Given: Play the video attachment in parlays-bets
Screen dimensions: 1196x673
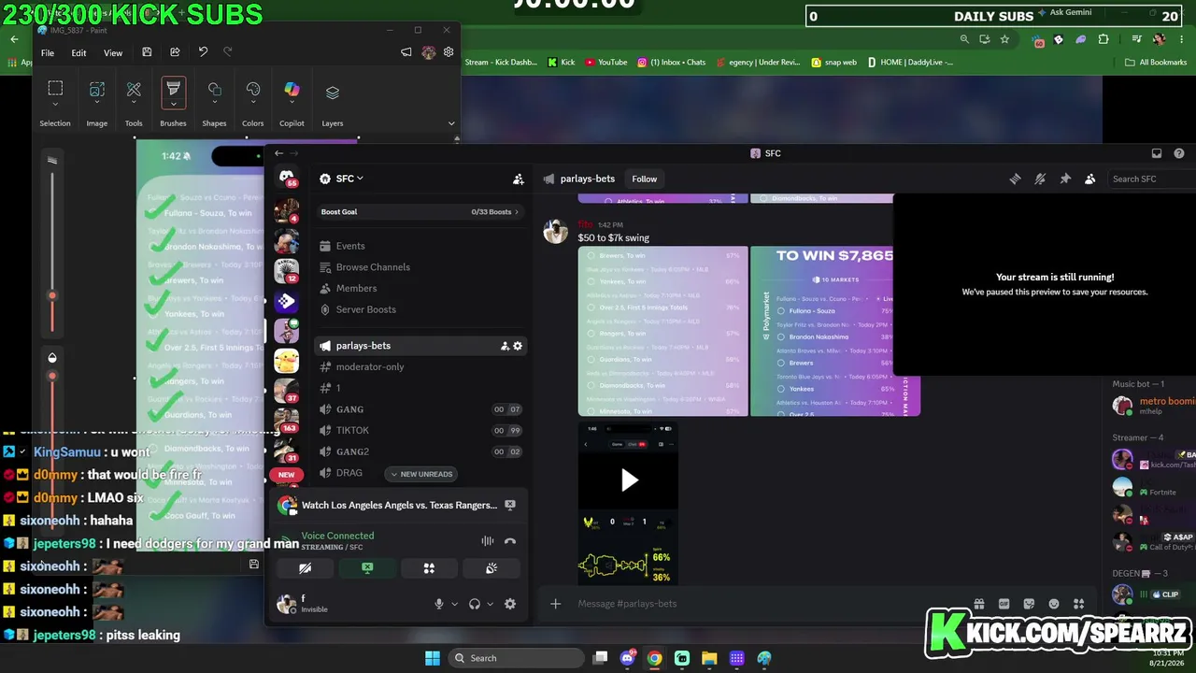Looking at the screenshot, I should (629, 480).
